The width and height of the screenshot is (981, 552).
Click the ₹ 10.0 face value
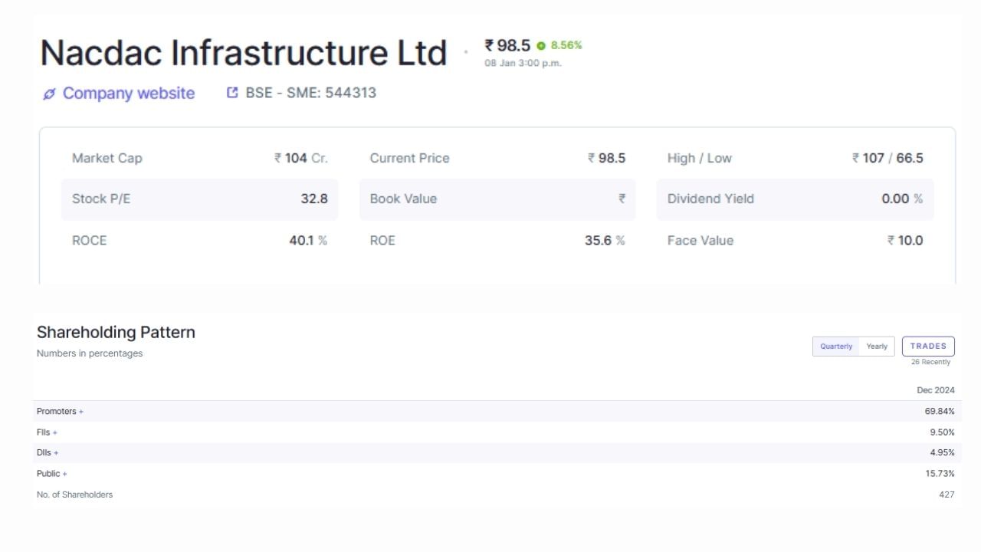click(905, 241)
